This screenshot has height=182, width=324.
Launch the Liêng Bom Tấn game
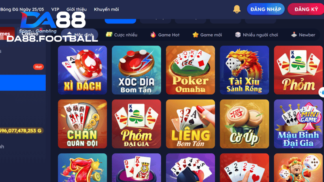190,124
